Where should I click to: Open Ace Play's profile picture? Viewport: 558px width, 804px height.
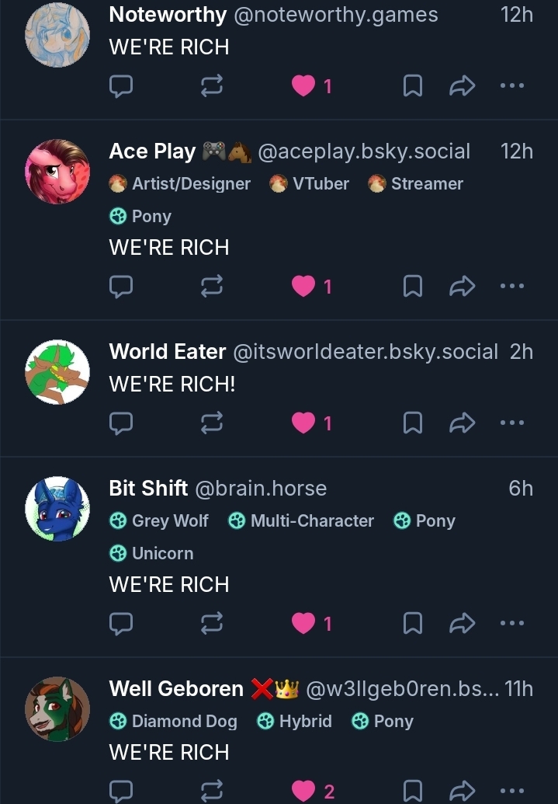(57, 172)
